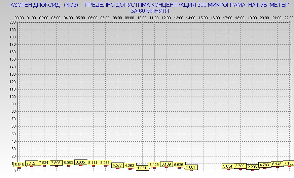This screenshot has width=294, height=178.
Task: Click the 200 value on y-axis
Action: pos(13,22)
